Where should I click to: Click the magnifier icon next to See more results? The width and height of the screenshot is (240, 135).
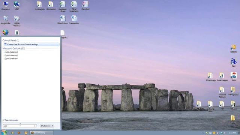3,120
